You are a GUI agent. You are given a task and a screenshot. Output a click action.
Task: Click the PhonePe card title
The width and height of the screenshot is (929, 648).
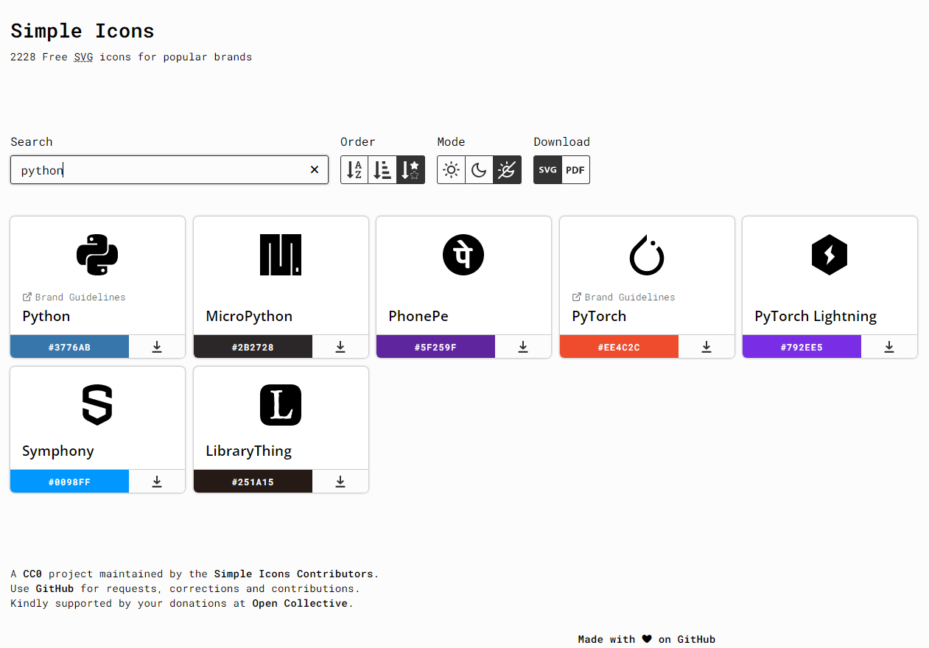pyautogui.click(x=418, y=317)
